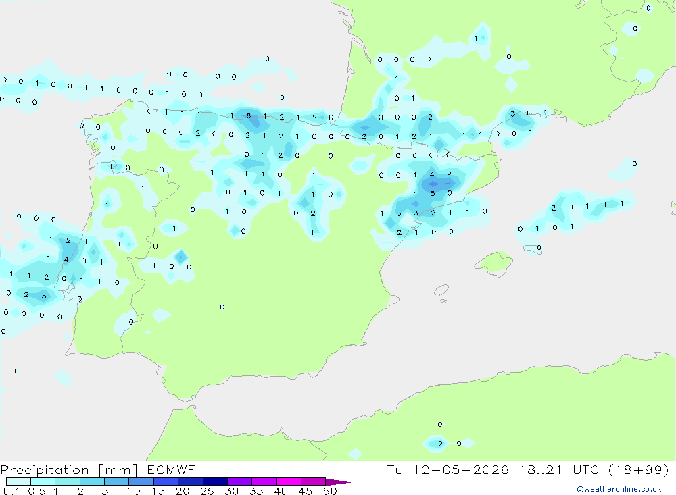Click the '2' rainfall value over Algeria
This screenshot has height=495, width=676.
tap(440, 444)
